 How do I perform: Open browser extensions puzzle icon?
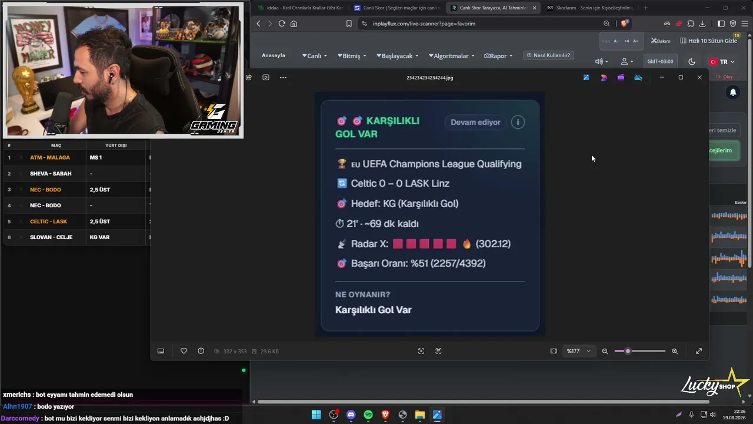(691, 24)
